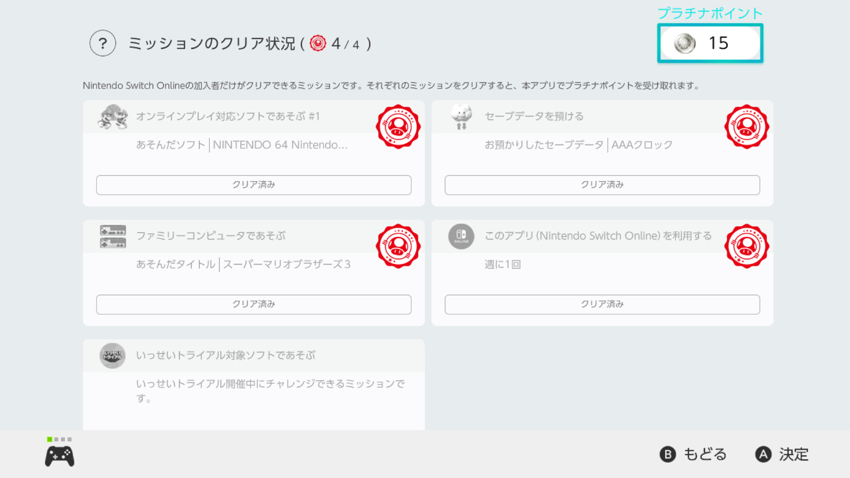Click クリア済み button under オンラインプレイ mission
The image size is (850, 478).
[254, 185]
